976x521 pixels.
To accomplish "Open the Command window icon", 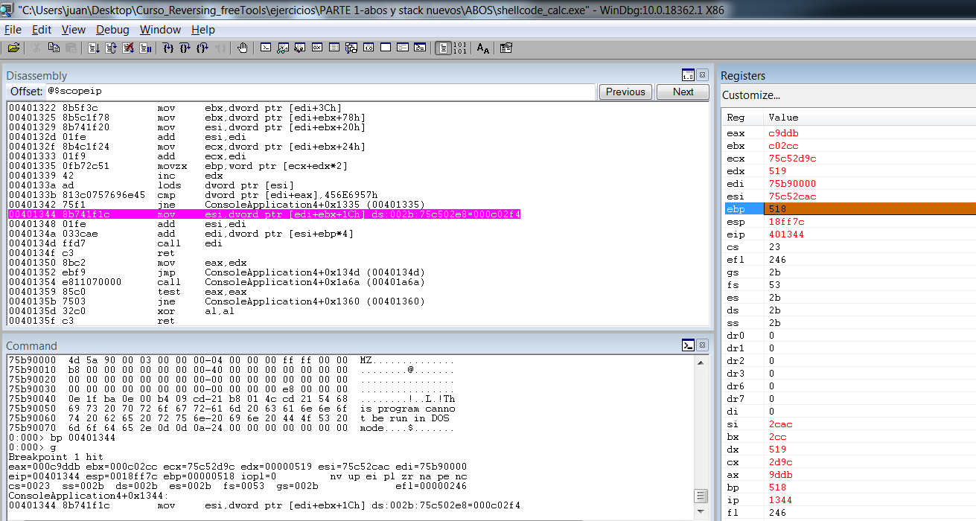I will point(266,47).
